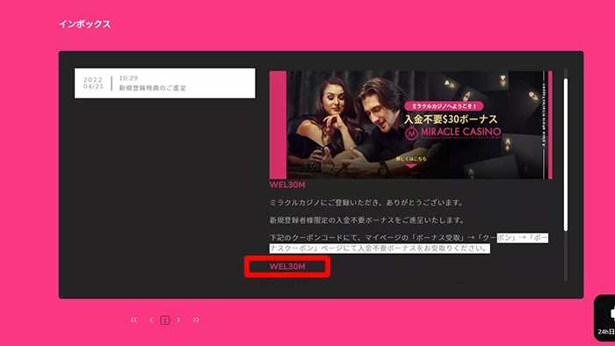Open the 24h support chat widget

(x=604, y=318)
